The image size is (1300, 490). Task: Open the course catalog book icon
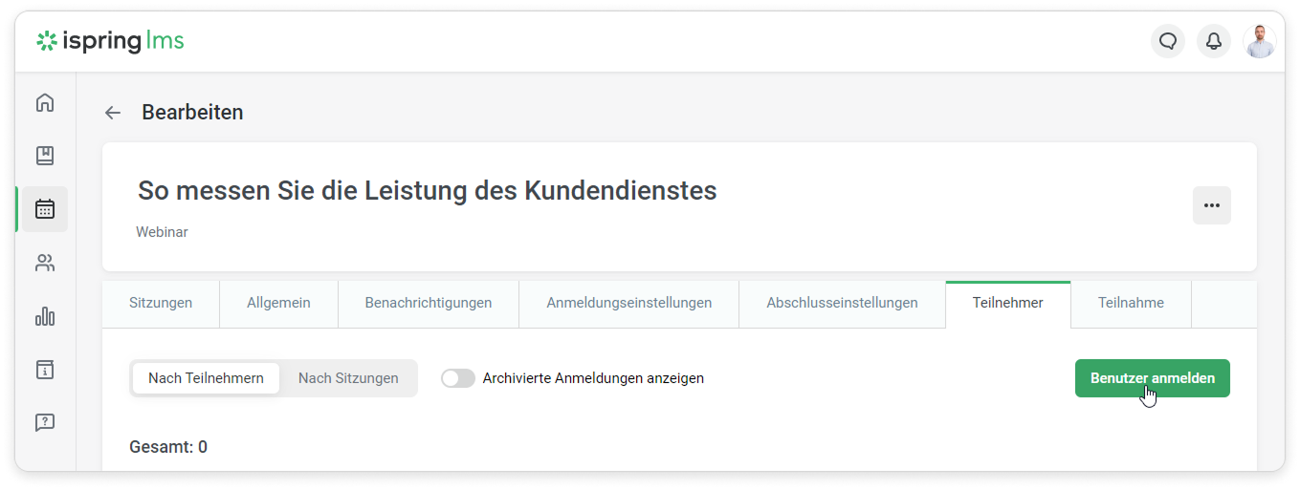pyautogui.click(x=45, y=155)
